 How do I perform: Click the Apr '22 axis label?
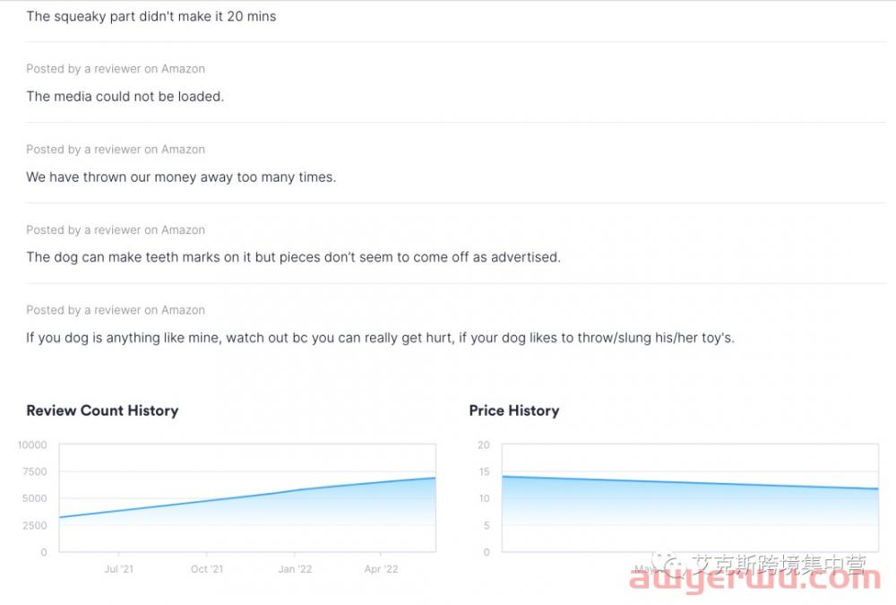coord(381,569)
